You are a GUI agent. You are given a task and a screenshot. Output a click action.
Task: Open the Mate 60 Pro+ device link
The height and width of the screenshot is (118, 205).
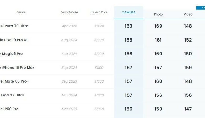pos(15,81)
